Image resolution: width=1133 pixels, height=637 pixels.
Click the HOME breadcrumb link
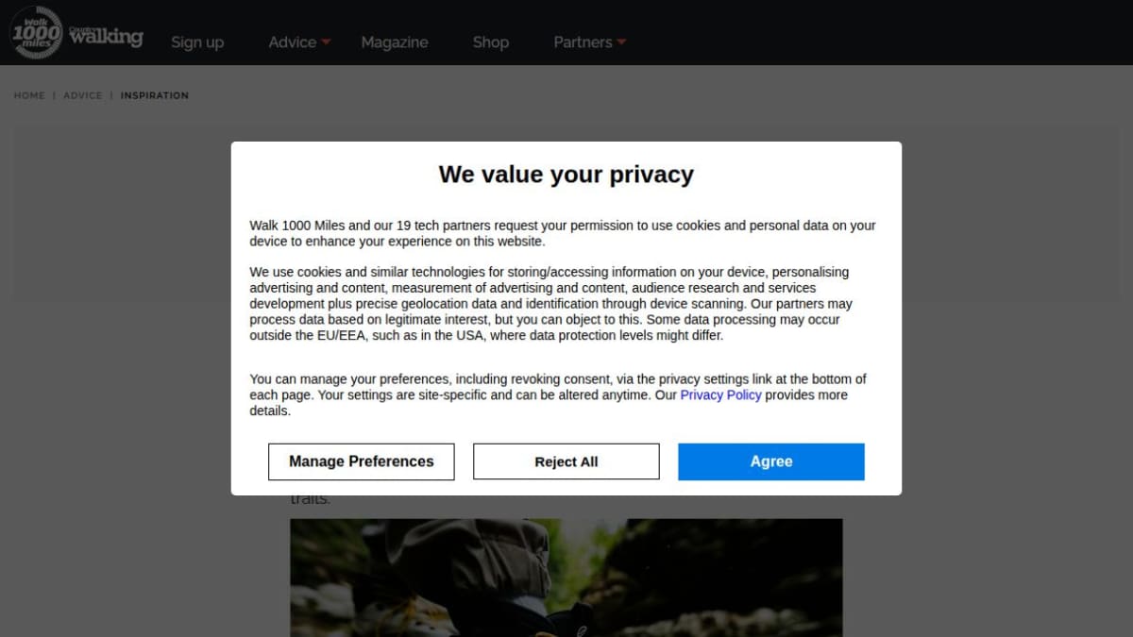pyautogui.click(x=29, y=95)
